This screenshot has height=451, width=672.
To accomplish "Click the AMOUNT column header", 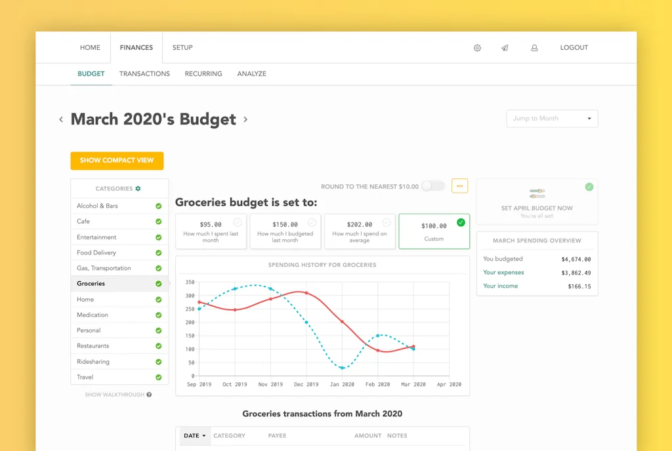I will tap(367, 436).
